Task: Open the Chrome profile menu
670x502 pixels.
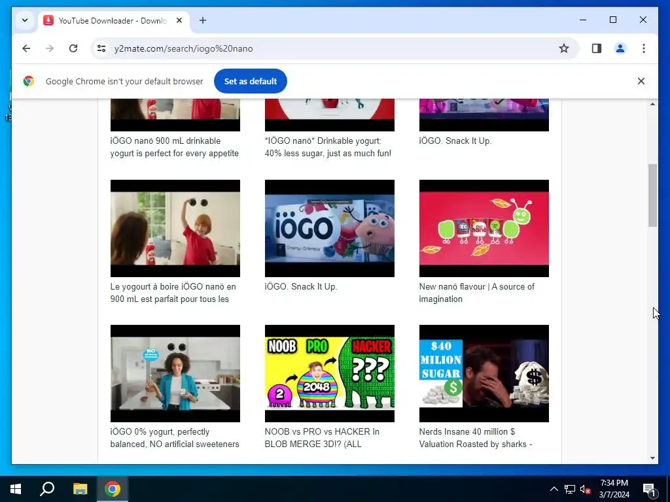Action: pyautogui.click(x=620, y=48)
